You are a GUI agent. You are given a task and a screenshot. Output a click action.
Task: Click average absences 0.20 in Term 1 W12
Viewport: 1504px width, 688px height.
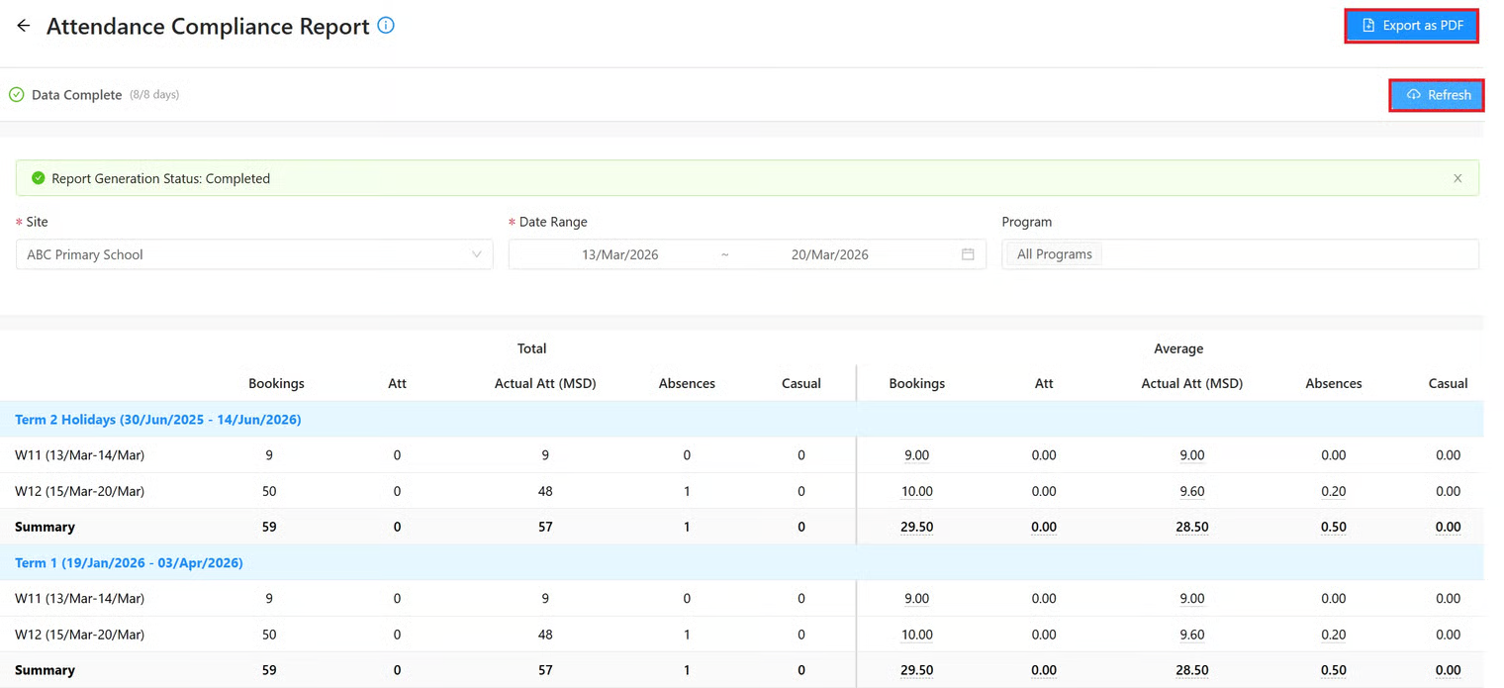tap(1333, 635)
